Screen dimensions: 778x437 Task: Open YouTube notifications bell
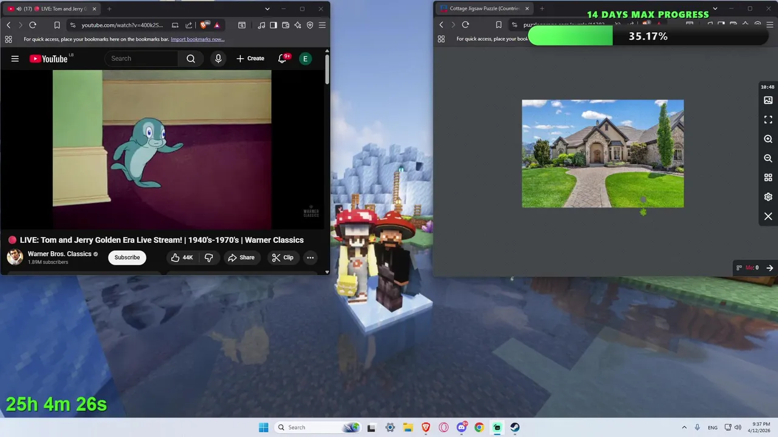pos(283,59)
